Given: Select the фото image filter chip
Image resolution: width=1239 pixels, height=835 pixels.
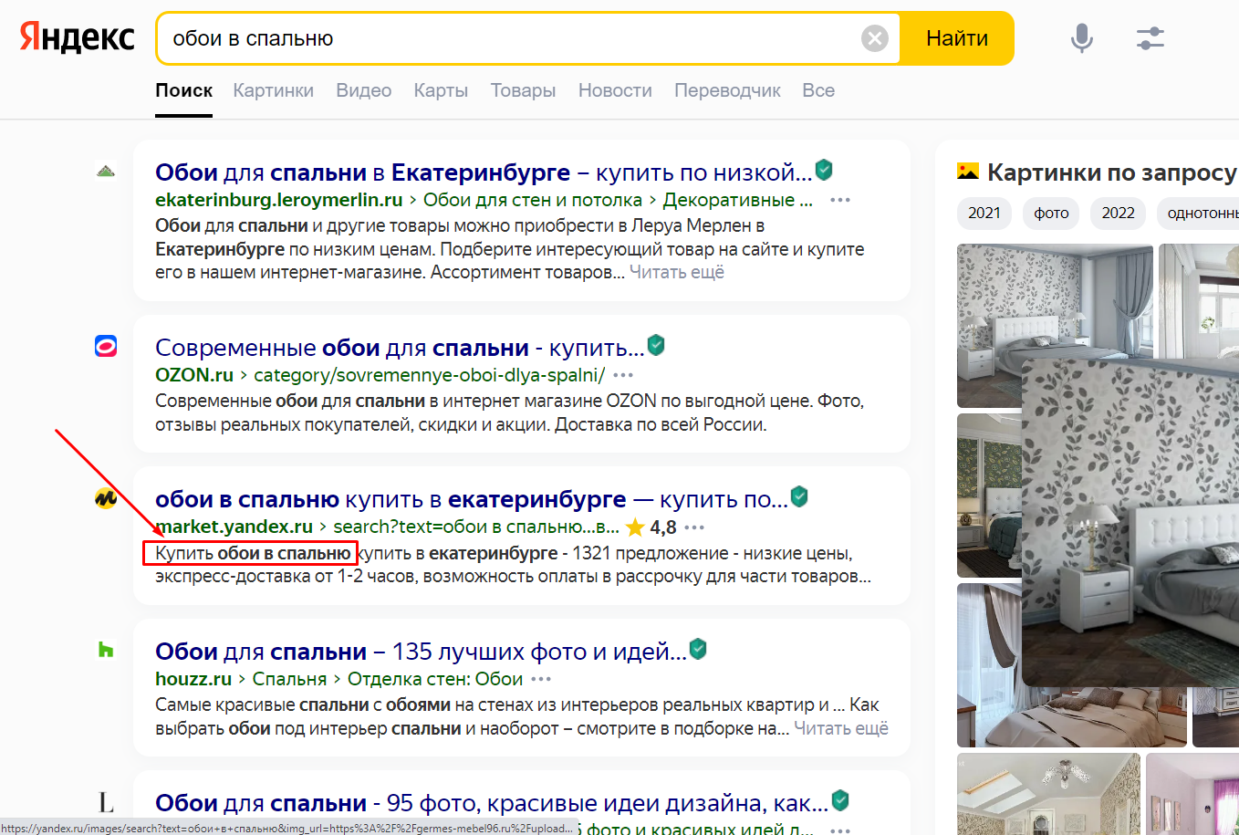Looking at the screenshot, I should pos(1051,213).
